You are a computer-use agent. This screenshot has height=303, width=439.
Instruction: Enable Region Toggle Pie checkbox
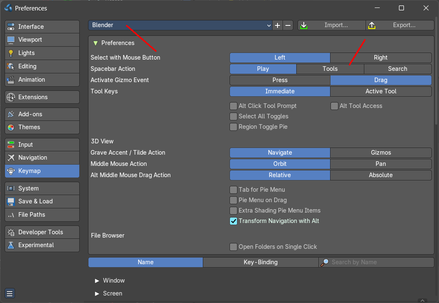(x=234, y=127)
